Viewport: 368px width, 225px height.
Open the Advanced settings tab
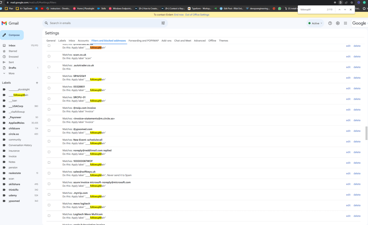pos(200,41)
